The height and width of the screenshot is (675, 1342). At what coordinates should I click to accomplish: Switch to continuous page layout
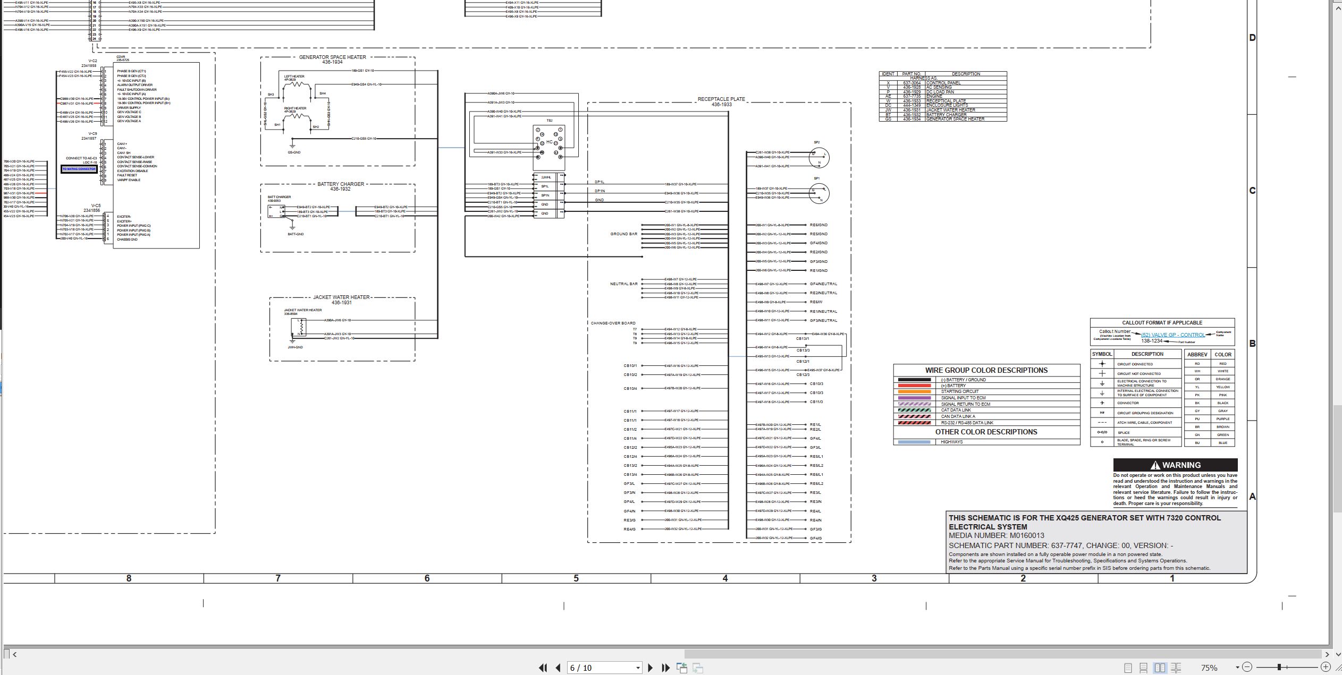tap(1143, 668)
